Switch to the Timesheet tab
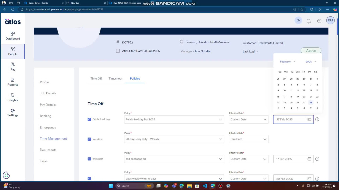 point(115,79)
